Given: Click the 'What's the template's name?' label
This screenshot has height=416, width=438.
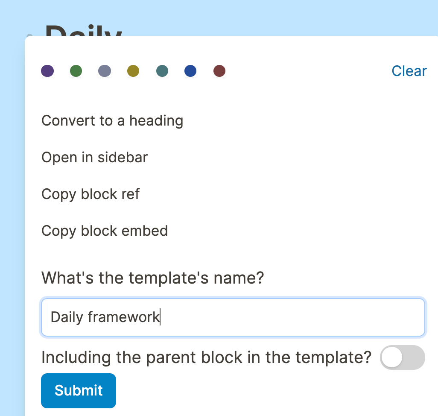Looking at the screenshot, I should pyautogui.click(x=153, y=278).
